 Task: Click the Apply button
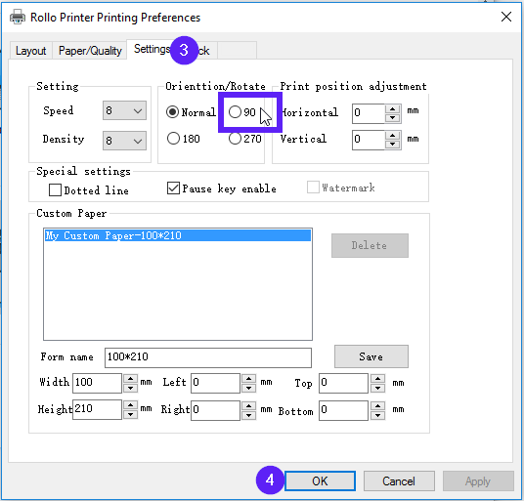click(478, 480)
